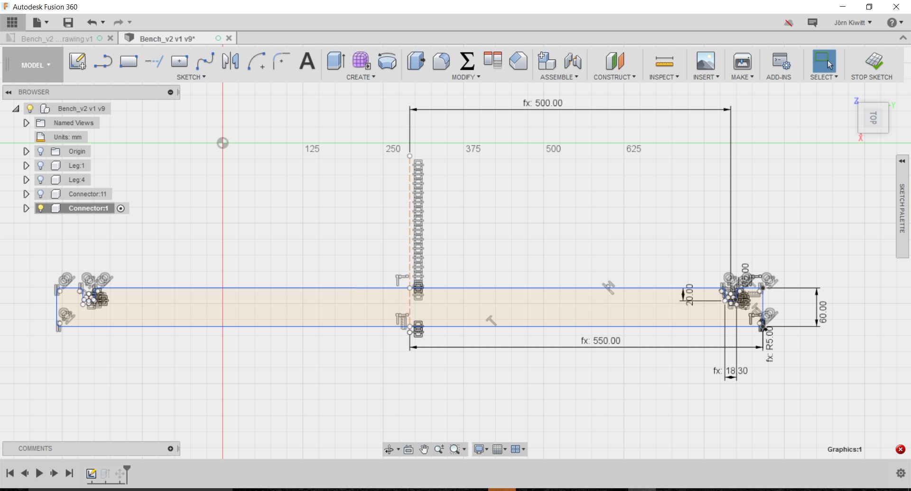911x491 pixels.
Task: Expand the Connector:1 component
Action: [27, 208]
